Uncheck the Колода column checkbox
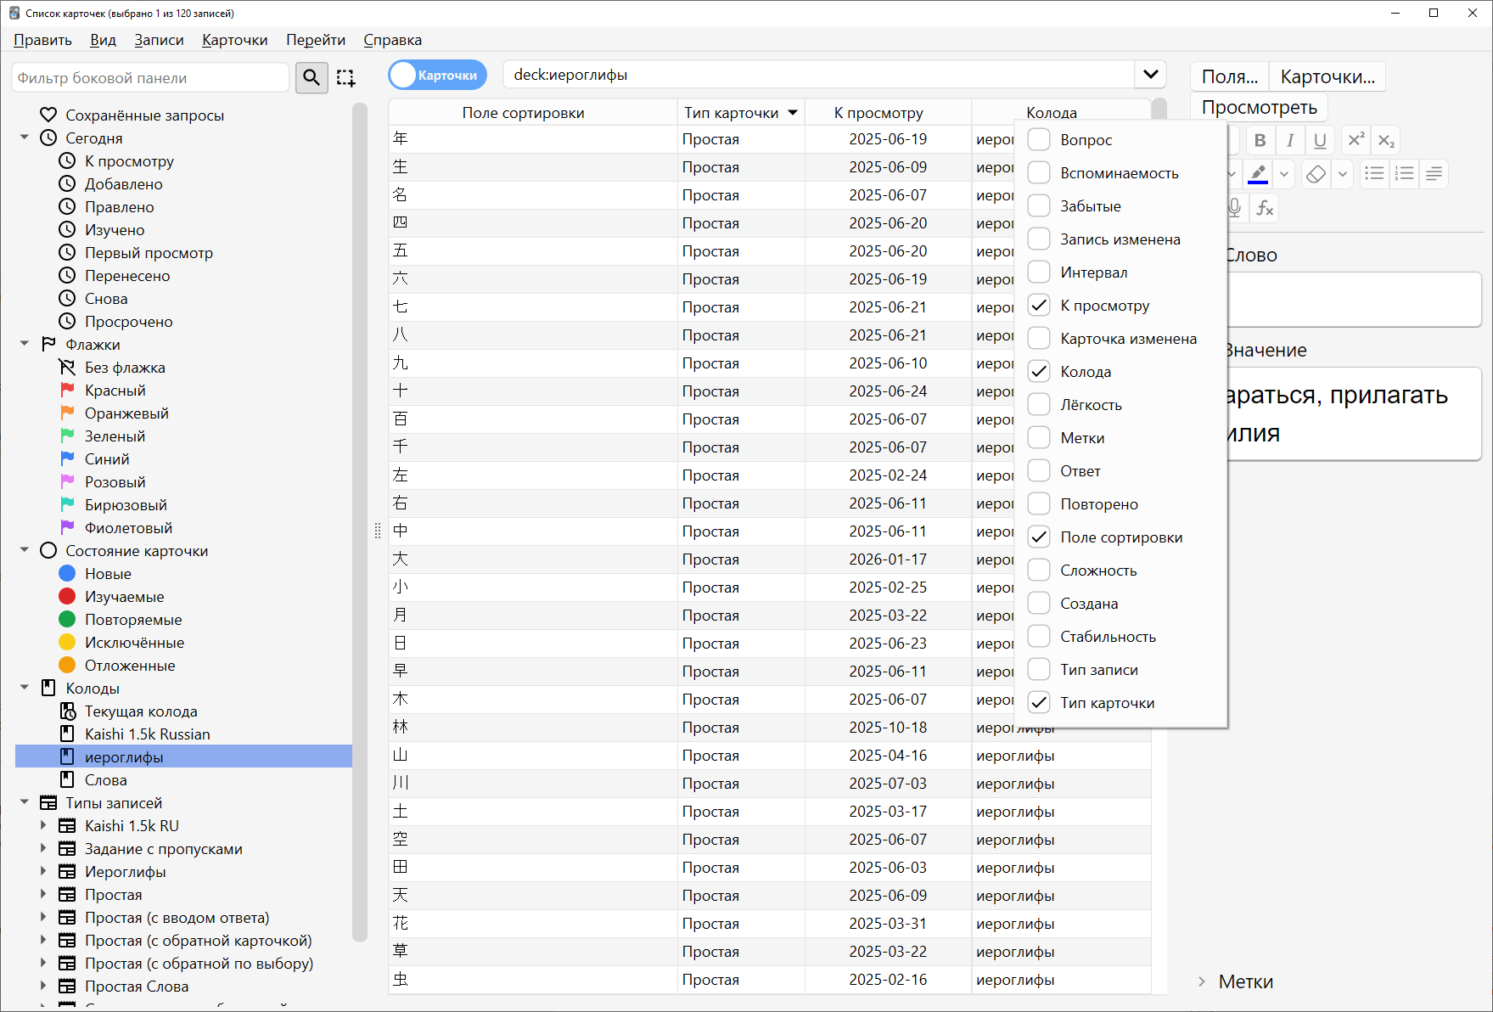This screenshot has width=1493, height=1012. pos(1039,372)
